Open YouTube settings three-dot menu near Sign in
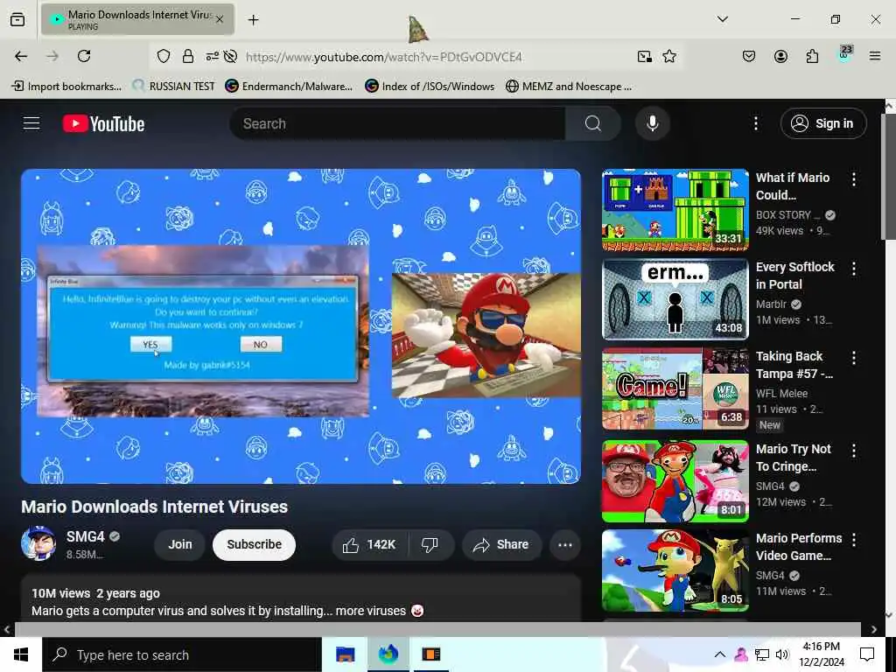The image size is (896, 672). tap(755, 123)
